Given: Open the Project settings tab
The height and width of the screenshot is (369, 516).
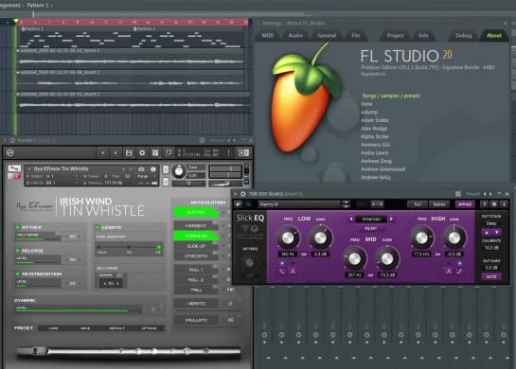Looking at the screenshot, I should 395,36.
